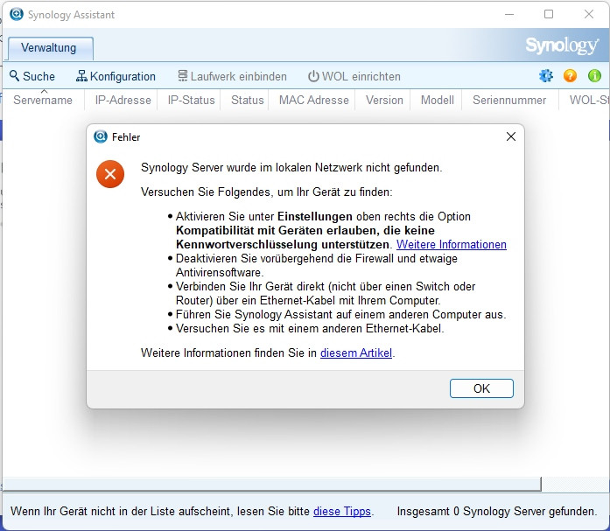Viewport: 610px width, 531px height.
Task: Sort by the Servername column header
Action: tap(43, 100)
